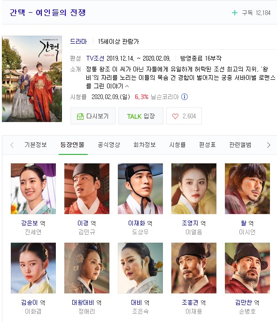Show next tabs with right arrow
Viewport: 277px width, 322px height.
tap(269, 145)
